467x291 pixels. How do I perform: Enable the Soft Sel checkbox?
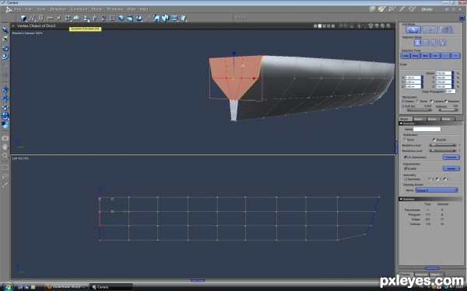click(x=403, y=106)
